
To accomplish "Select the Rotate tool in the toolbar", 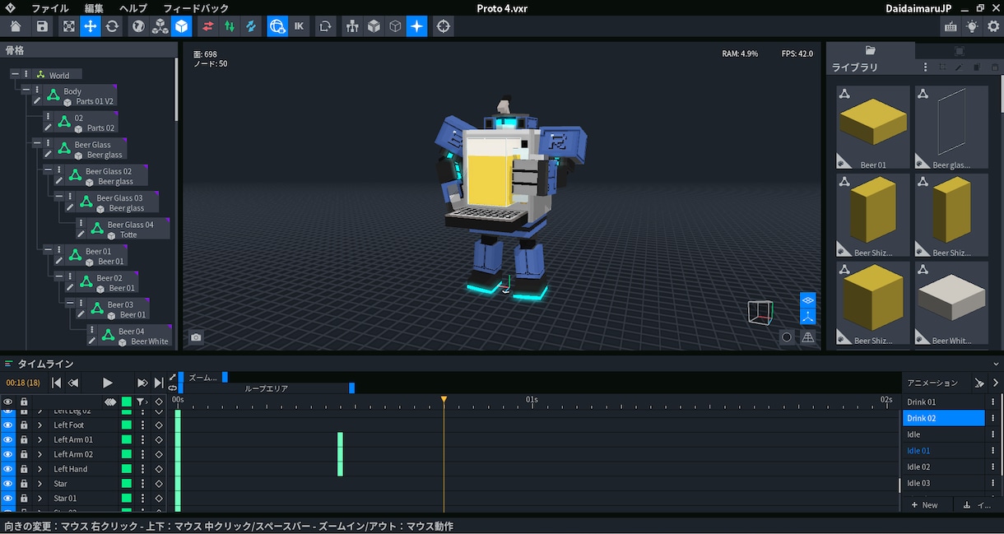I will pos(112,26).
